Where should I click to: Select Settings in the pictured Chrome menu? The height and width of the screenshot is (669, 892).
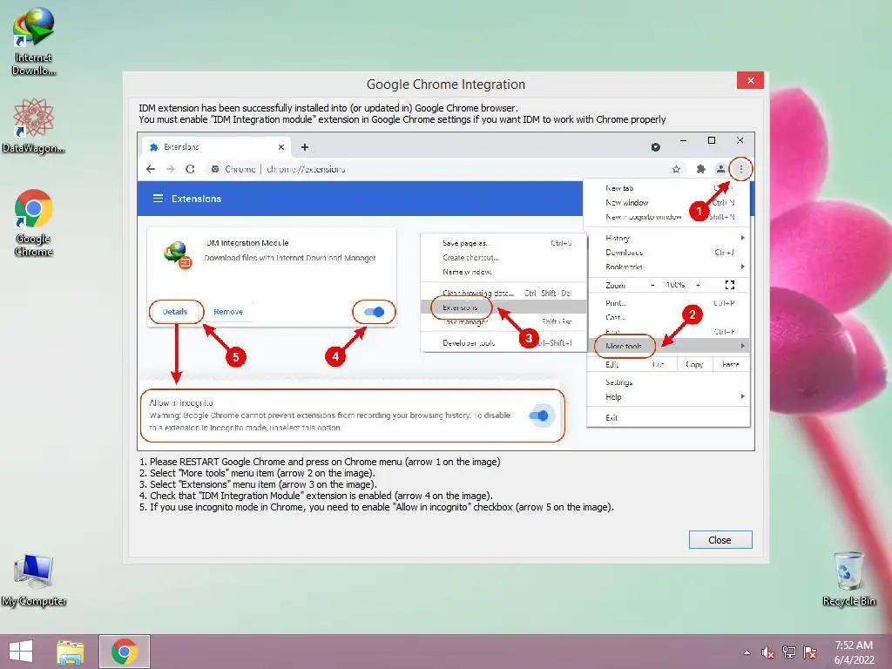pos(669,382)
